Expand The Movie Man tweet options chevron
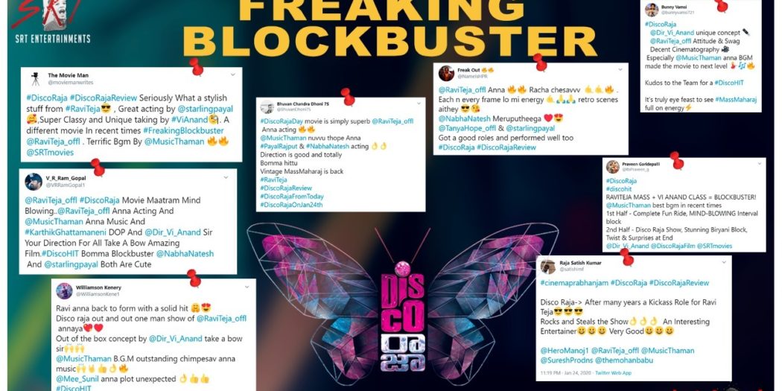Screen dimensions: 782x391 (233, 74)
